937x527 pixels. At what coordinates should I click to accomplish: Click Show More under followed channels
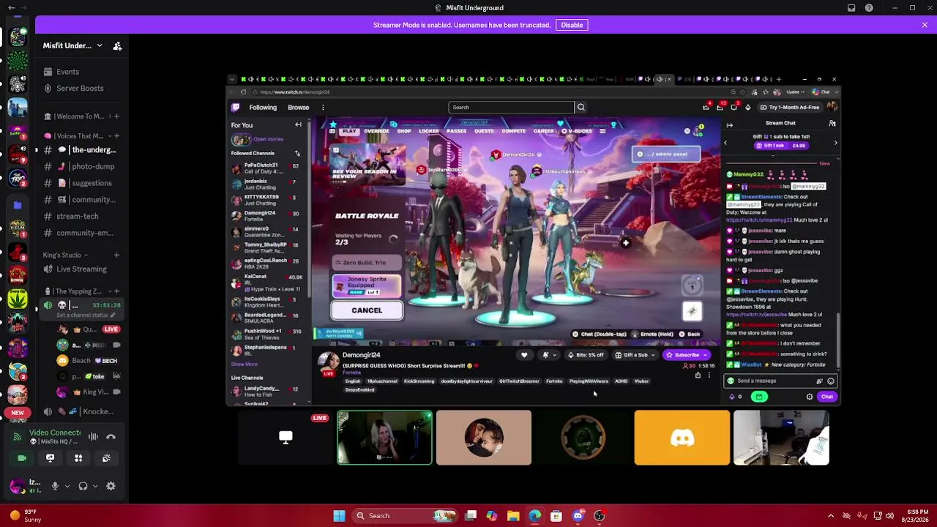(244, 365)
